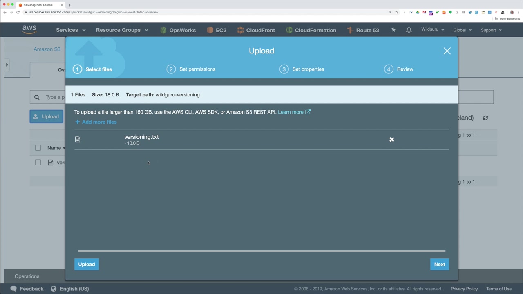
Task: Refresh the bucket listing behind the dialog
Action: pyautogui.click(x=485, y=118)
